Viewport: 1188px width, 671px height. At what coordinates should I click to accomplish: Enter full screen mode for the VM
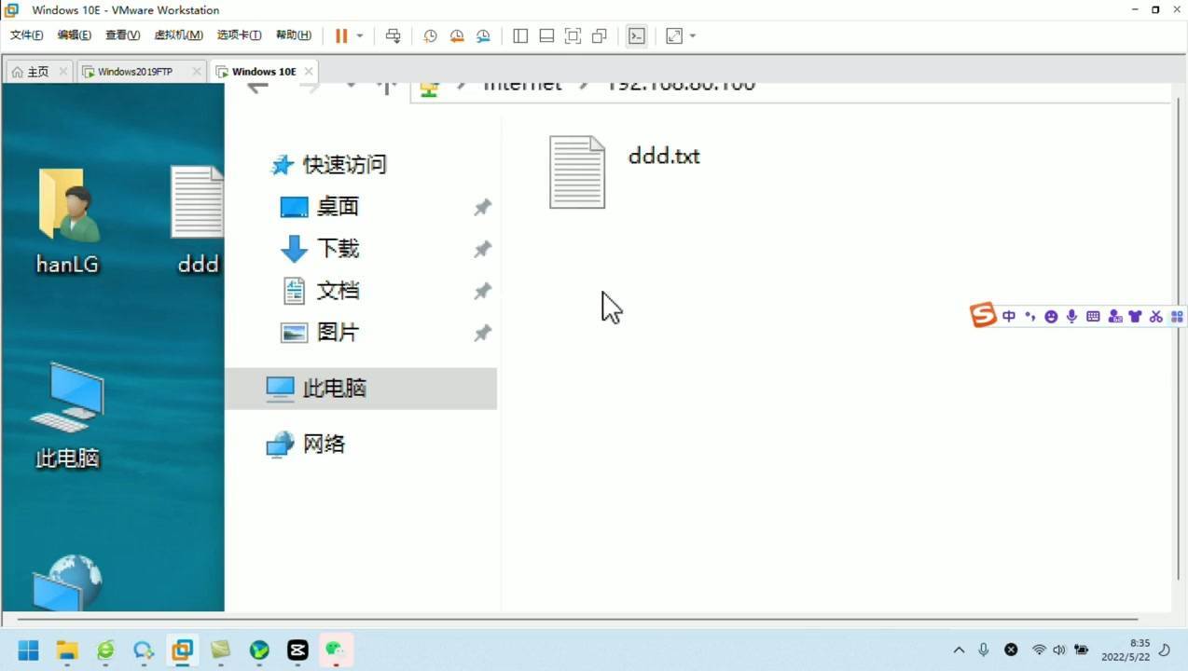point(572,35)
